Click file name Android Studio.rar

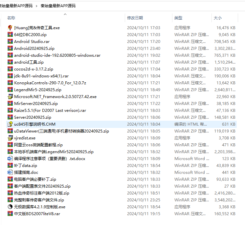[x=32, y=42]
